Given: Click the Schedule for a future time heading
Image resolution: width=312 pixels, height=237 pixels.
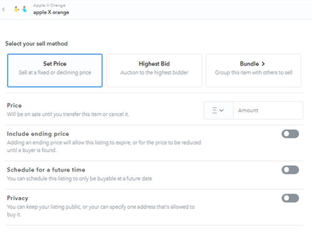Looking at the screenshot, I should [x=46, y=170].
